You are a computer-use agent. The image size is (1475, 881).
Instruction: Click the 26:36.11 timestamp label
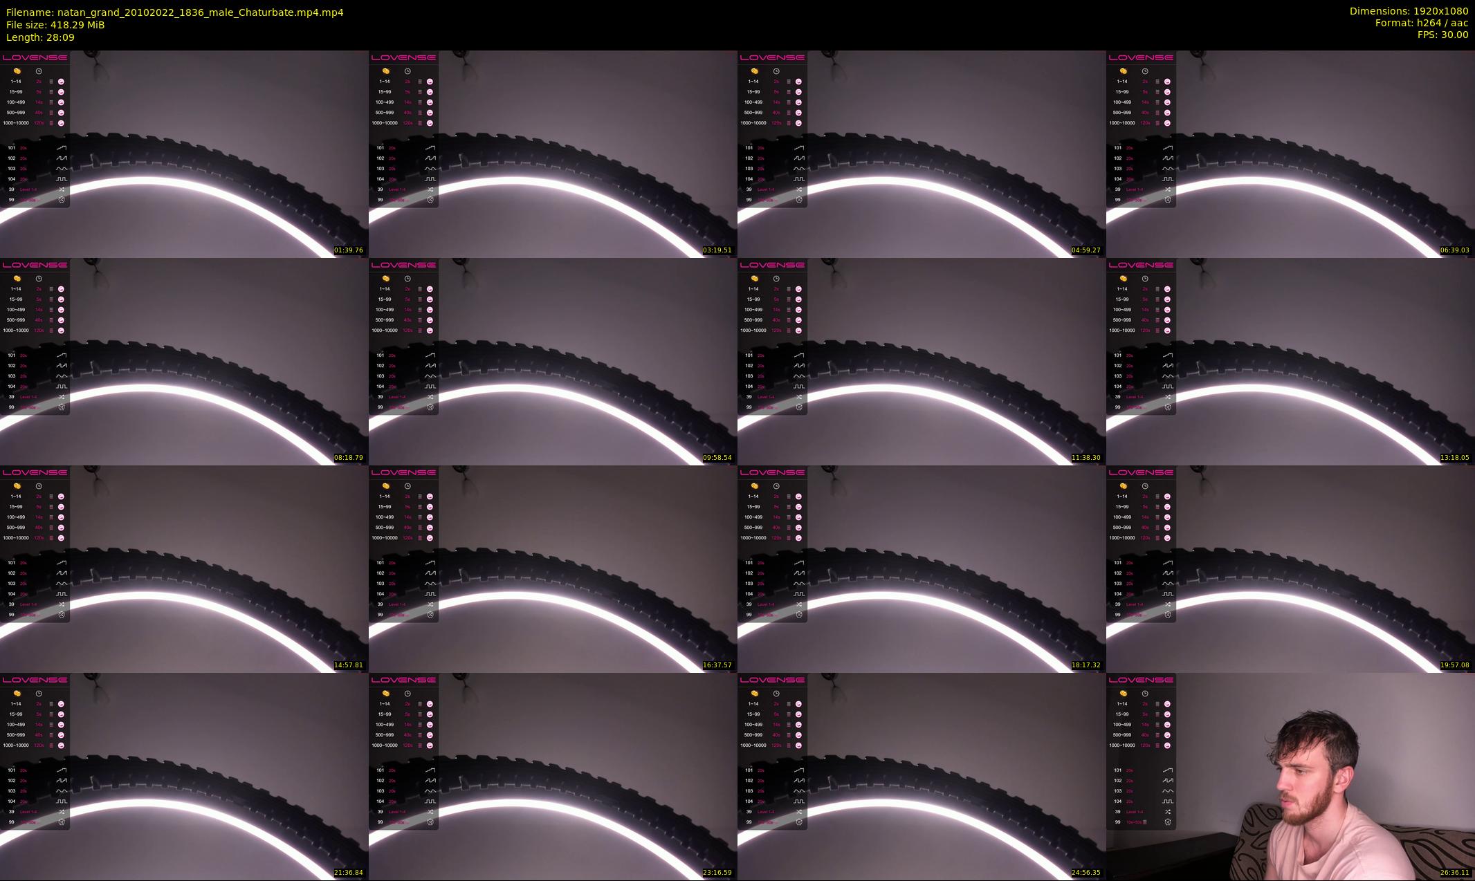1454,873
